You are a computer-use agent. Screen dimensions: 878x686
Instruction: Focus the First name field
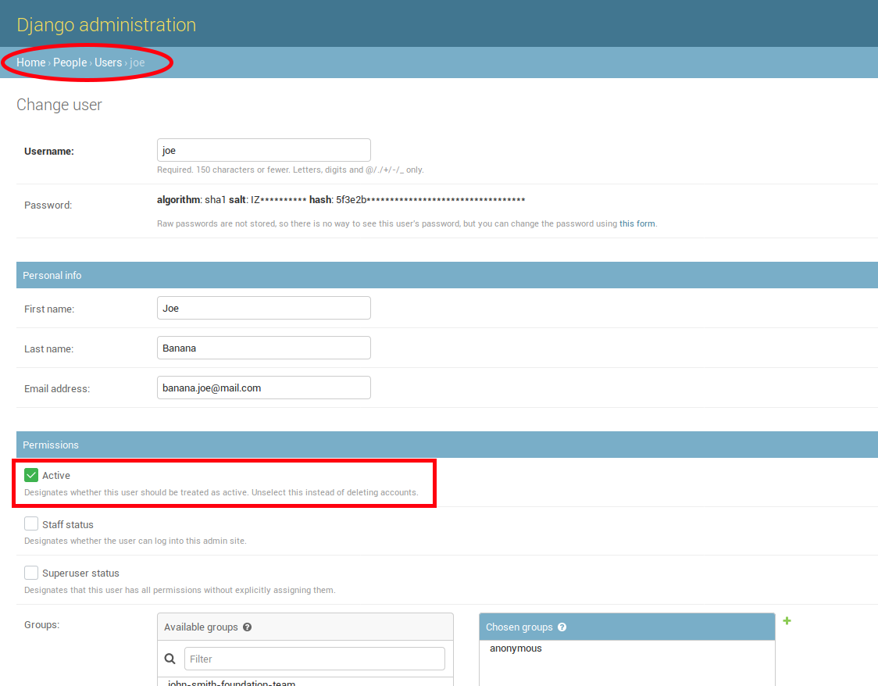tap(264, 308)
